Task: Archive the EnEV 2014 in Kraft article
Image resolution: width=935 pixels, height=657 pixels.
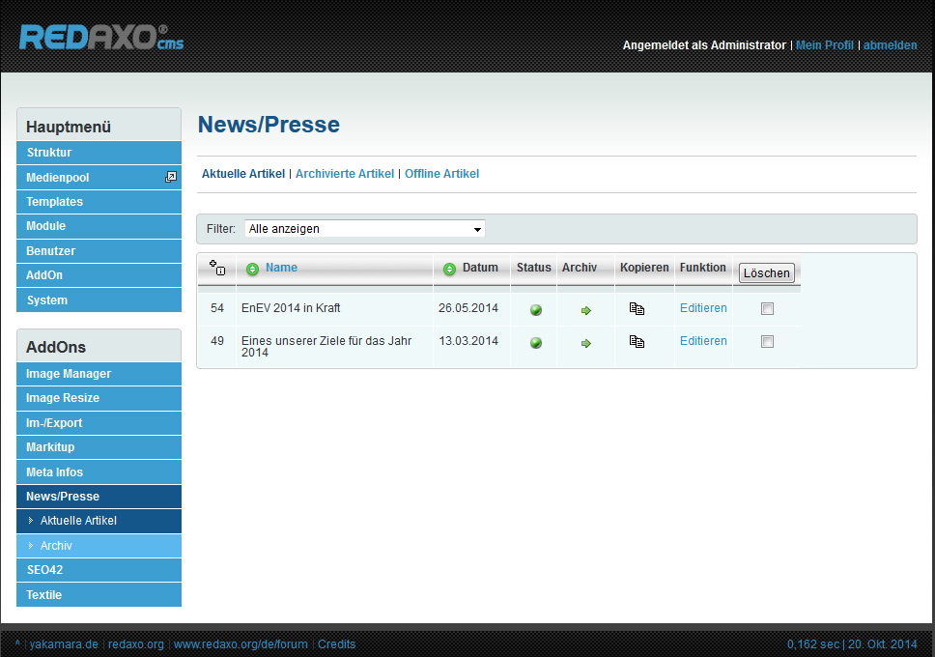Action: [585, 310]
